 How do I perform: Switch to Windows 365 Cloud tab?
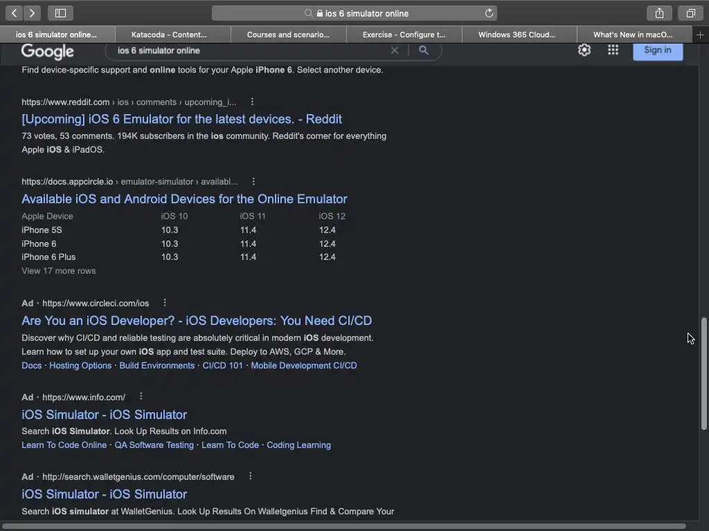[519, 35]
